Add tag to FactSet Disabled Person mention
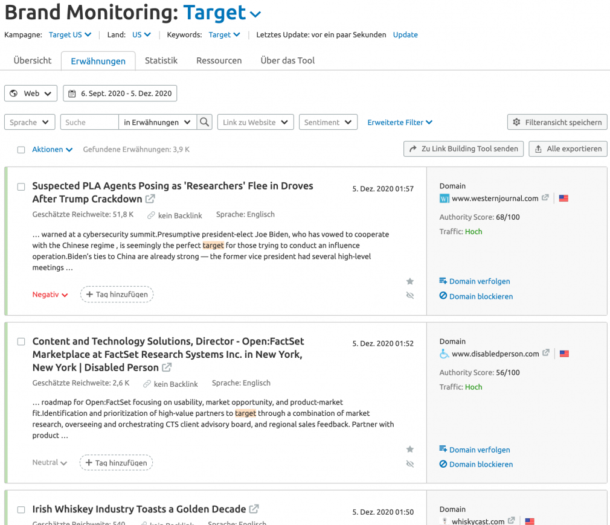Screen dimensions: 610x525 (116, 462)
